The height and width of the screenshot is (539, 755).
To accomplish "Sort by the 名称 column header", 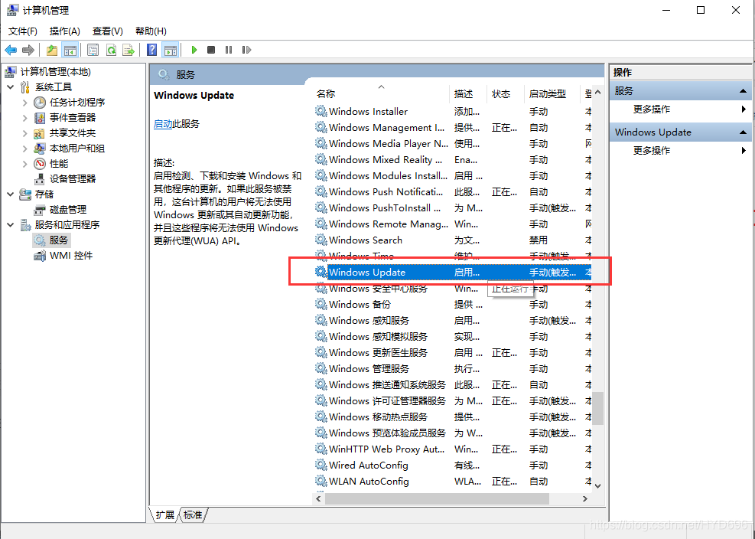I will [380, 93].
